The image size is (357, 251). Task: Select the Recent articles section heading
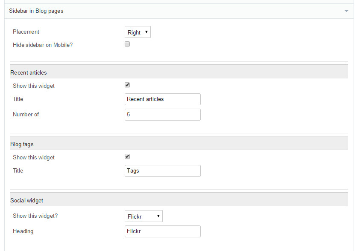point(29,73)
